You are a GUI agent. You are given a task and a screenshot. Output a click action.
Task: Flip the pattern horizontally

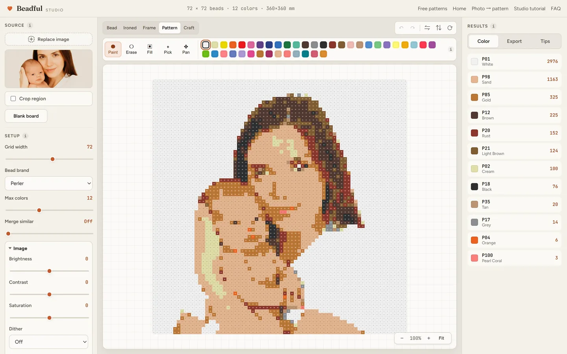tap(427, 28)
